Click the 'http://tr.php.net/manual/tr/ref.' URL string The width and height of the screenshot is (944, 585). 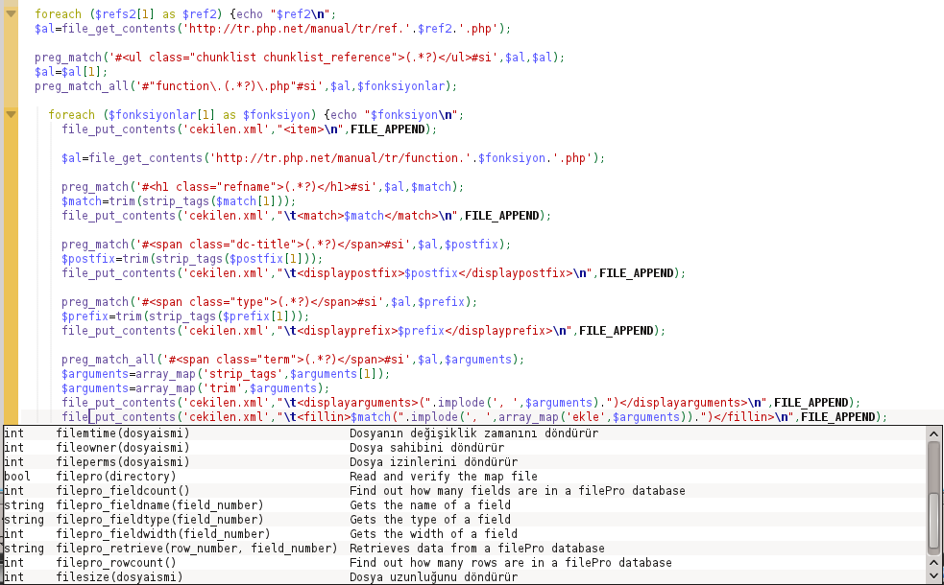(296, 28)
